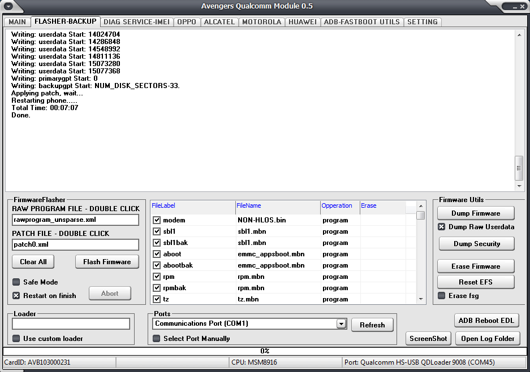Click the patch file input field
Viewport: 530px width, 372px height.
(75, 244)
